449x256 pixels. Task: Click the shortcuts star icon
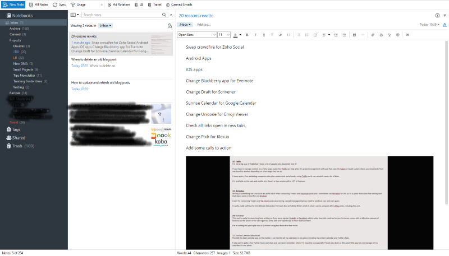(x=102, y=5)
